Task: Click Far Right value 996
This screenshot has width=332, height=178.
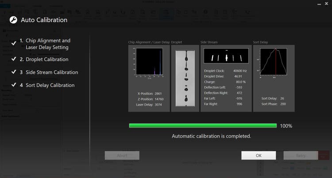Action: pyautogui.click(x=239, y=104)
